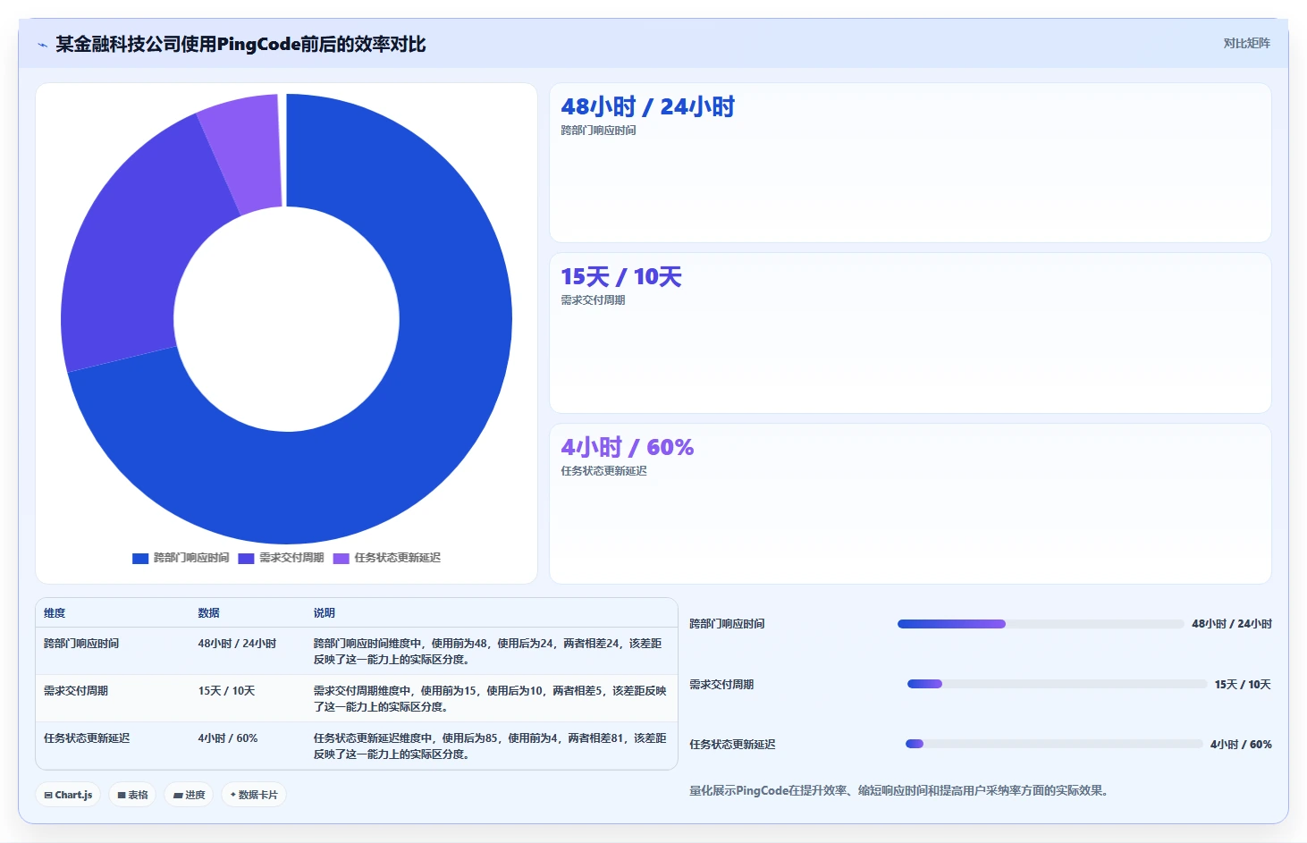Click the 4小时 / 60% headline value in the card
1307x843 pixels.
(627, 448)
